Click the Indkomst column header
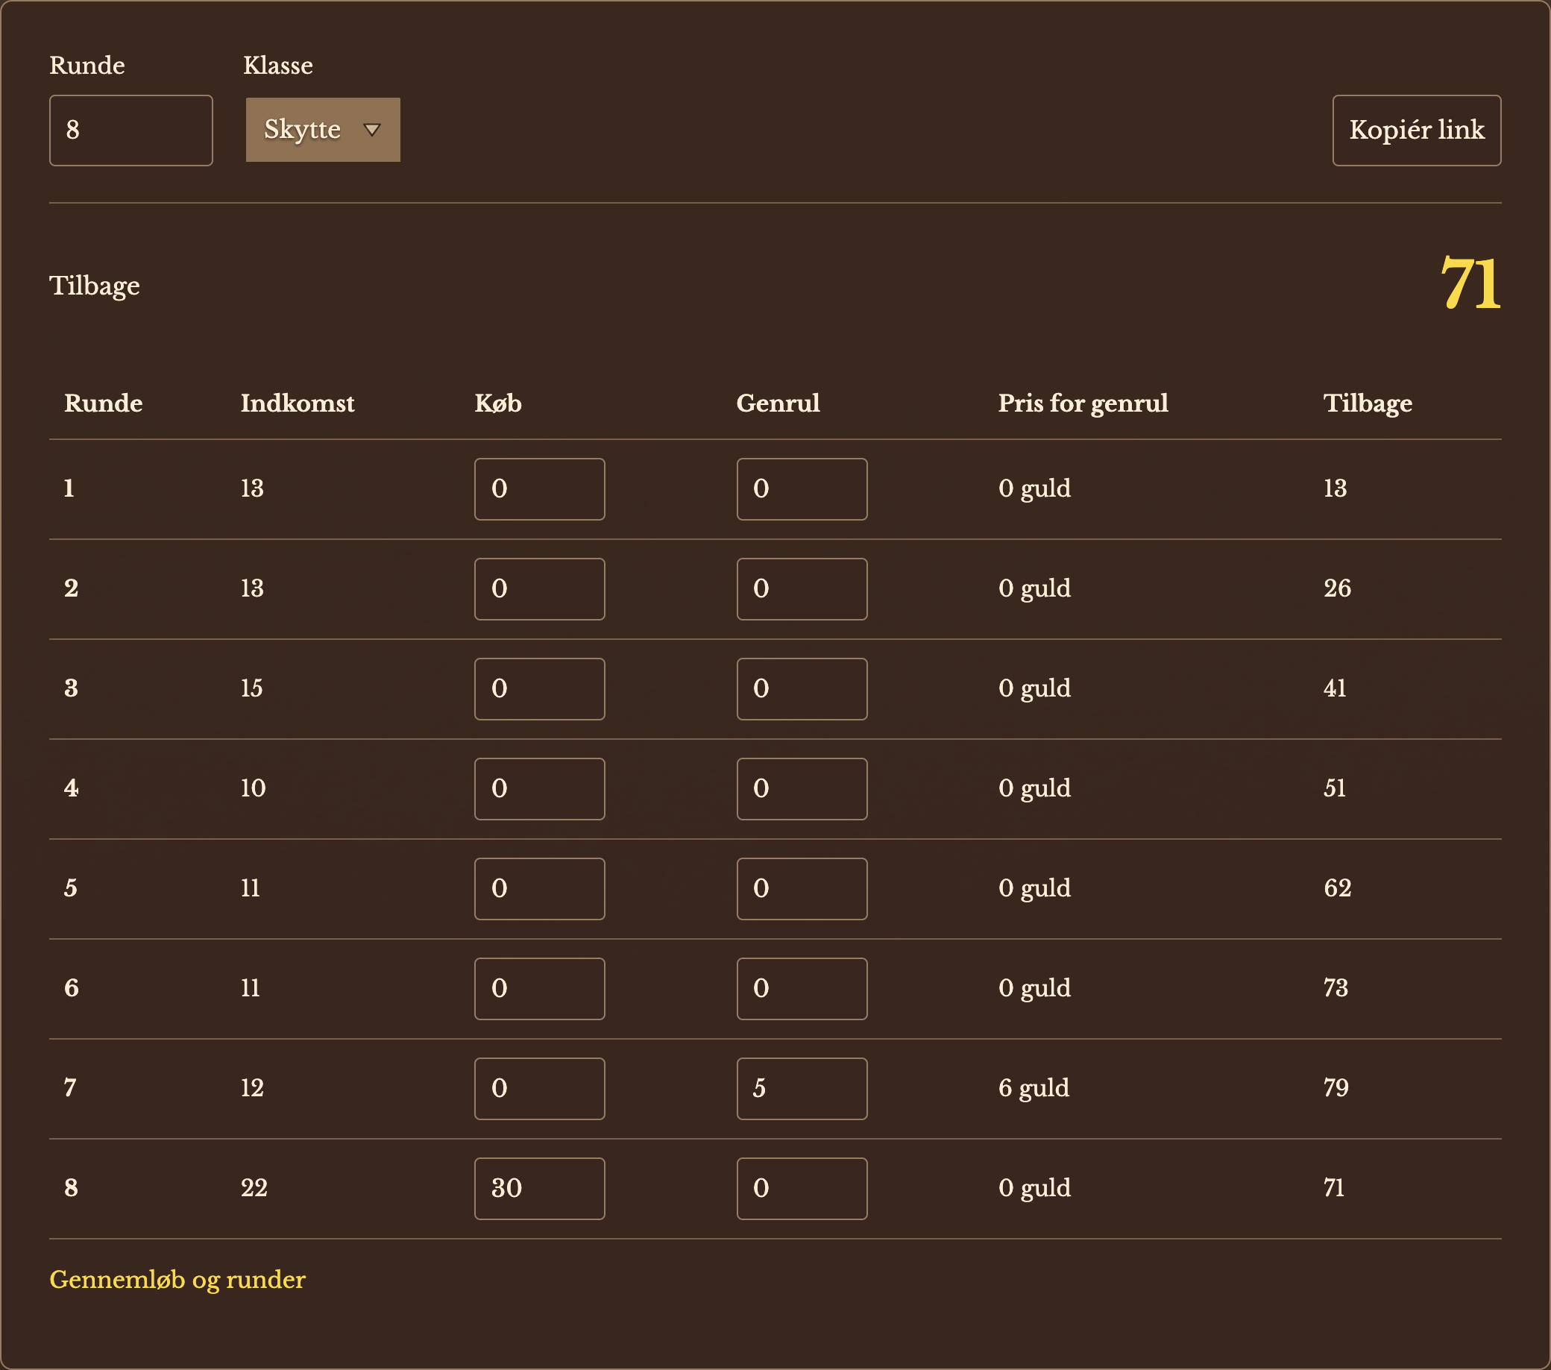This screenshot has width=1551, height=1370. coord(298,403)
